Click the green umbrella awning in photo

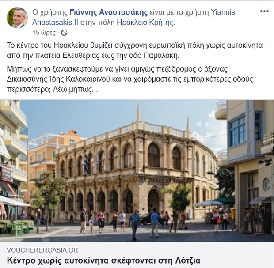(224, 200)
